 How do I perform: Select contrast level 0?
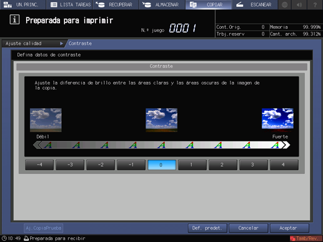pyautogui.click(x=162, y=165)
